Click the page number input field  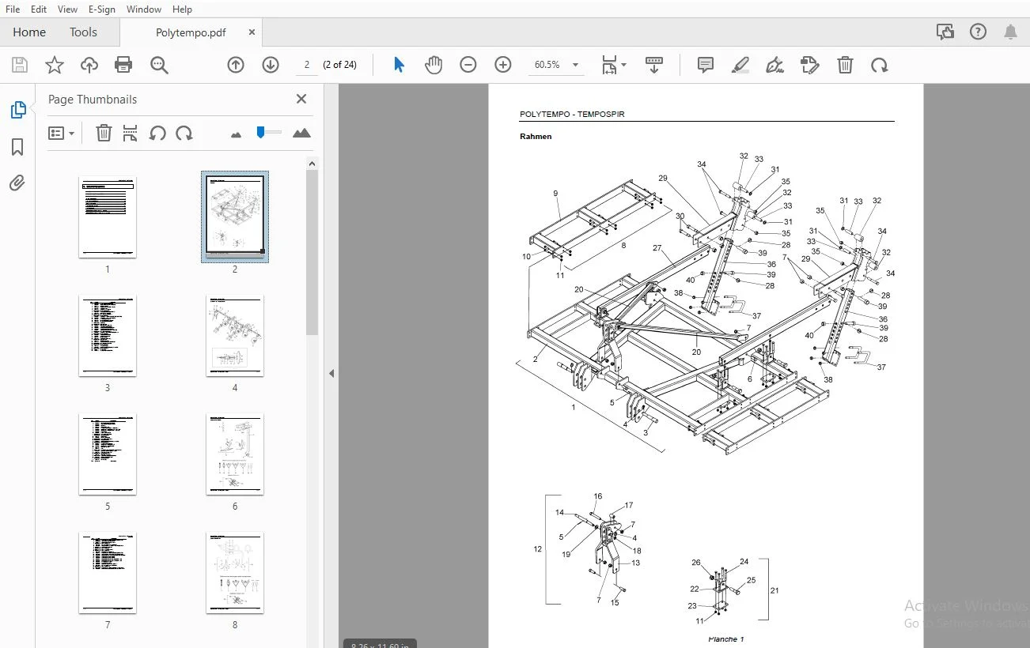point(306,65)
